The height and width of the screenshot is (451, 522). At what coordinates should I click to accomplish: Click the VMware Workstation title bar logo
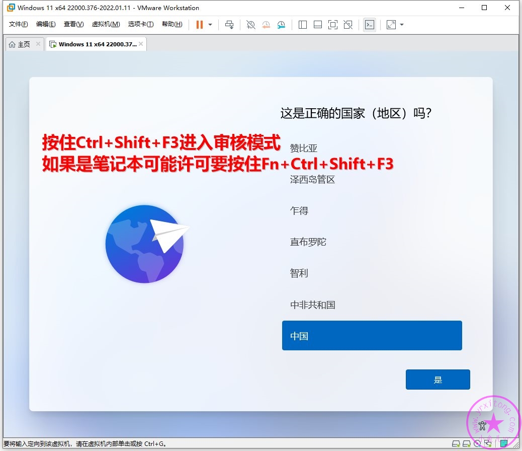tap(11, 8)
